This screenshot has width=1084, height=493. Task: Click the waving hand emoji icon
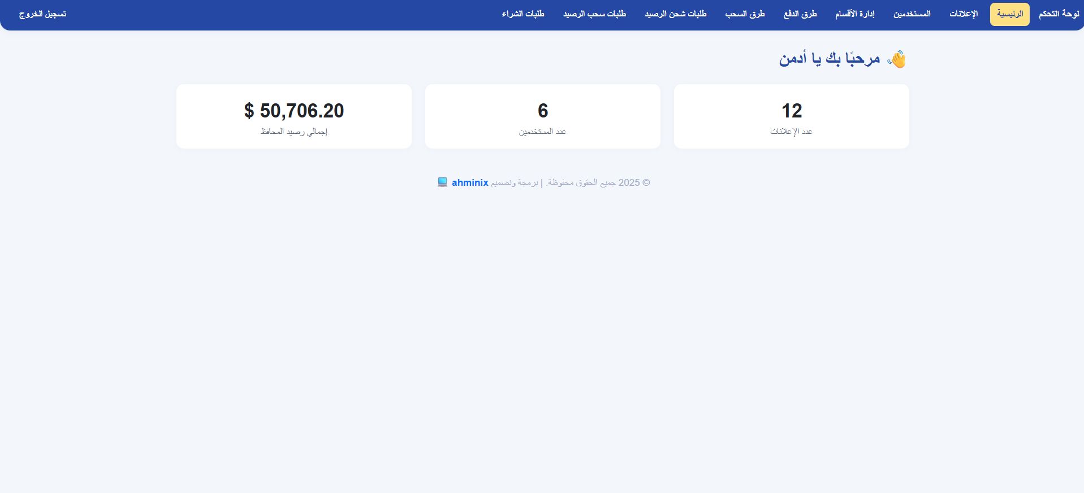click(896, 59)
